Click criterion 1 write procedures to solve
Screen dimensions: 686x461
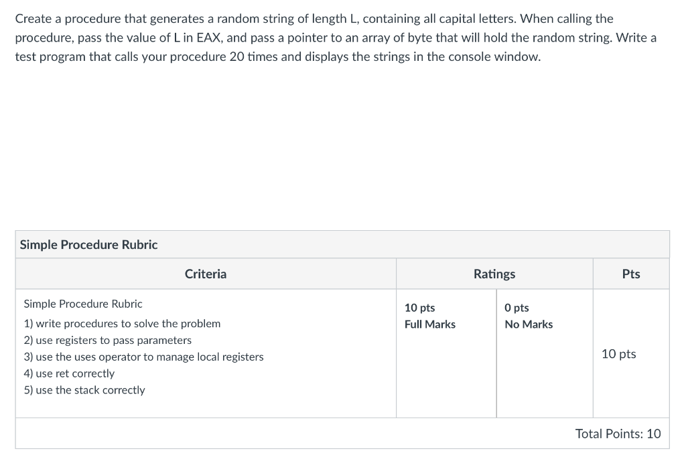click(122, 324)
